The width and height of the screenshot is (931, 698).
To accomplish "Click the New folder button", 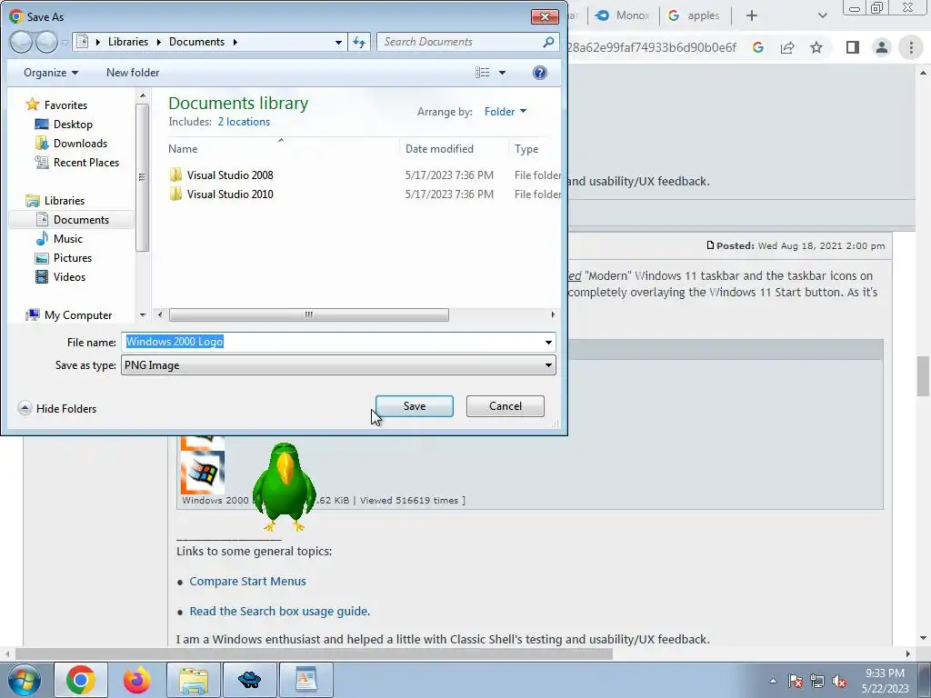I will click(x=133, y=73).
